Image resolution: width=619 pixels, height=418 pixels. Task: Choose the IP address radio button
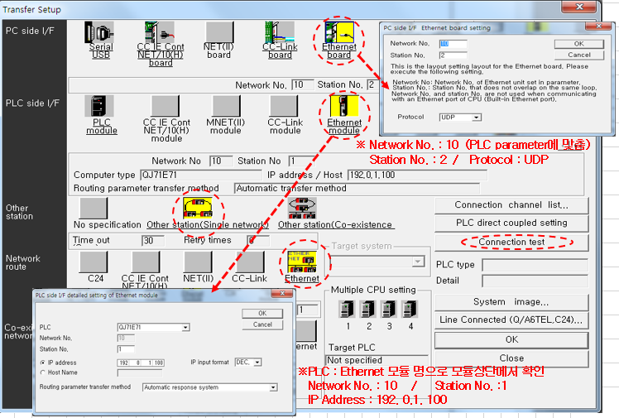coord(43,363)
